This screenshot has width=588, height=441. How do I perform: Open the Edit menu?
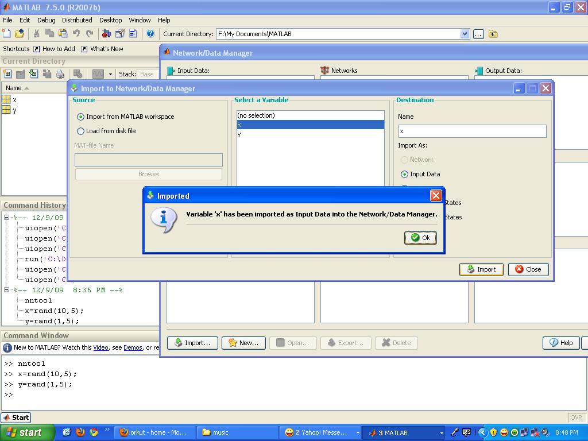point(25,20)
